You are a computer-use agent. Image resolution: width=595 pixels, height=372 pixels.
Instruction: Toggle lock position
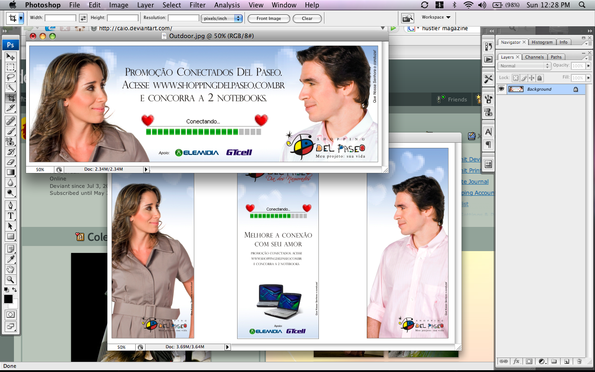(532, 78)
